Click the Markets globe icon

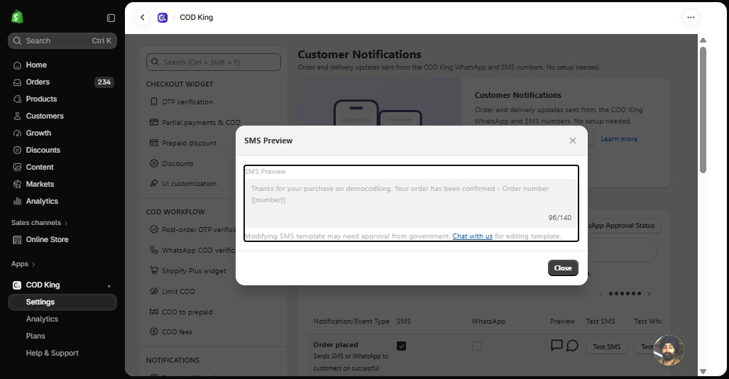pos(17,184)
